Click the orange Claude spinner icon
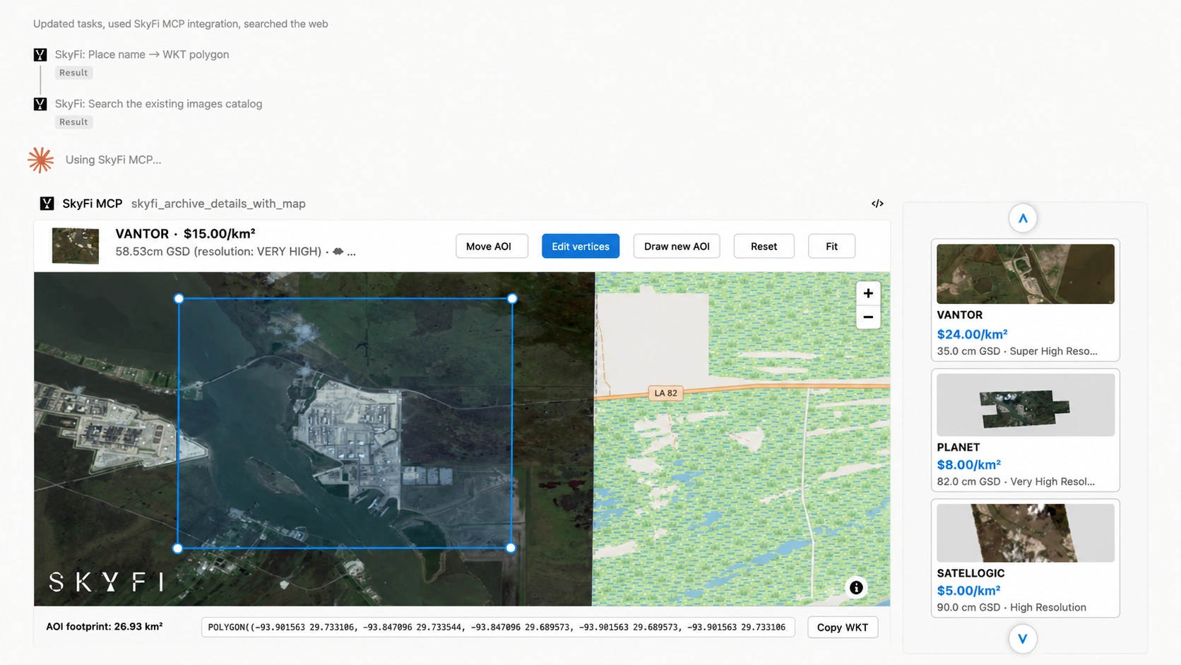The height and width of the screenshot is (665, 1181). (x=41, y=160)
